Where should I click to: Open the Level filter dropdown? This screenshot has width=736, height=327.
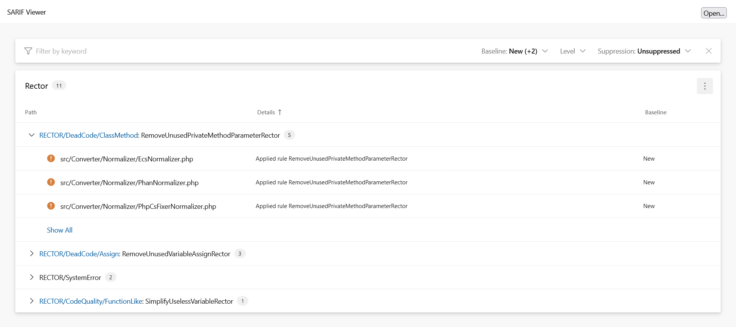click(x=573, y=51)
